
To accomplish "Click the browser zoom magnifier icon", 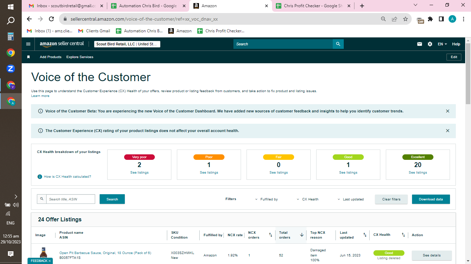I will point(383,19).
